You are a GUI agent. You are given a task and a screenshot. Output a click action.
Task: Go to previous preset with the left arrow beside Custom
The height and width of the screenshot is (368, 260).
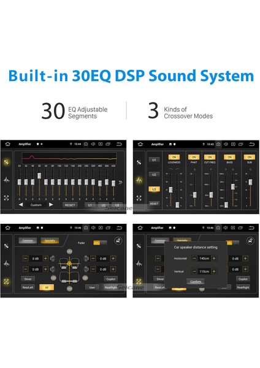21,205
